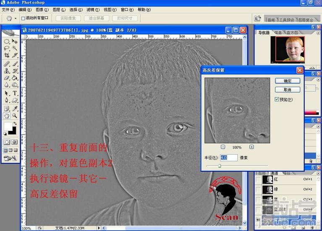Toggle the 预览(P) preview checkbox
Screen dimensions: 322x231
[x=277, y=99]
